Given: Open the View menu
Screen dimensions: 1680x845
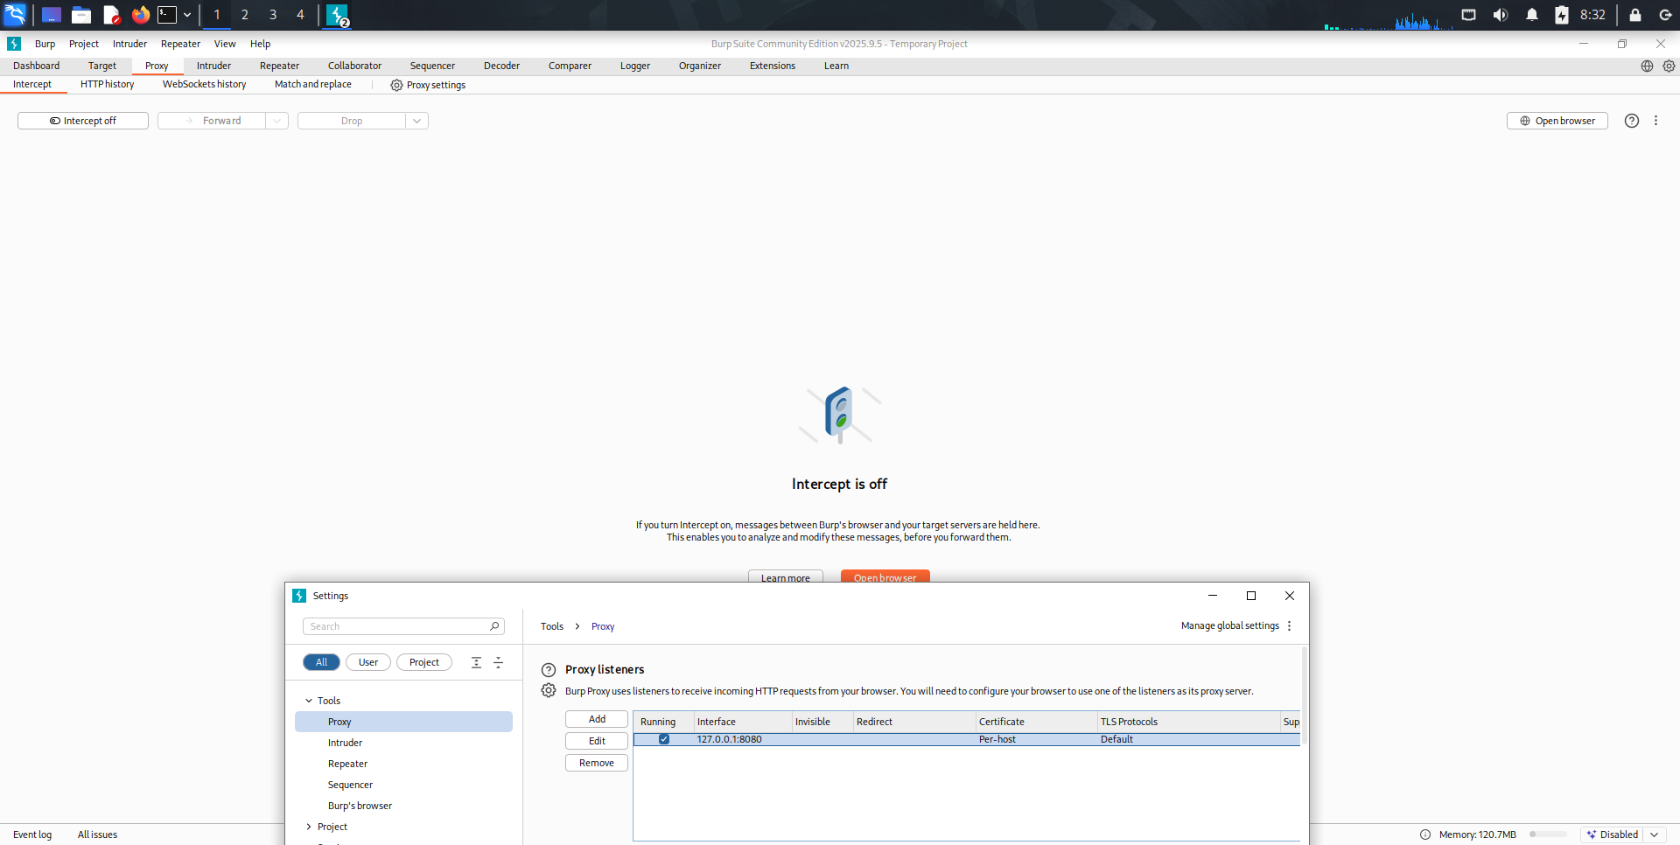Looking at the screenshot, I should coord(225,44).
